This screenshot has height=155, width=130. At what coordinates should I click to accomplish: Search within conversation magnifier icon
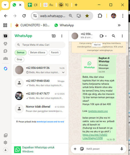(x=114, y=36)
